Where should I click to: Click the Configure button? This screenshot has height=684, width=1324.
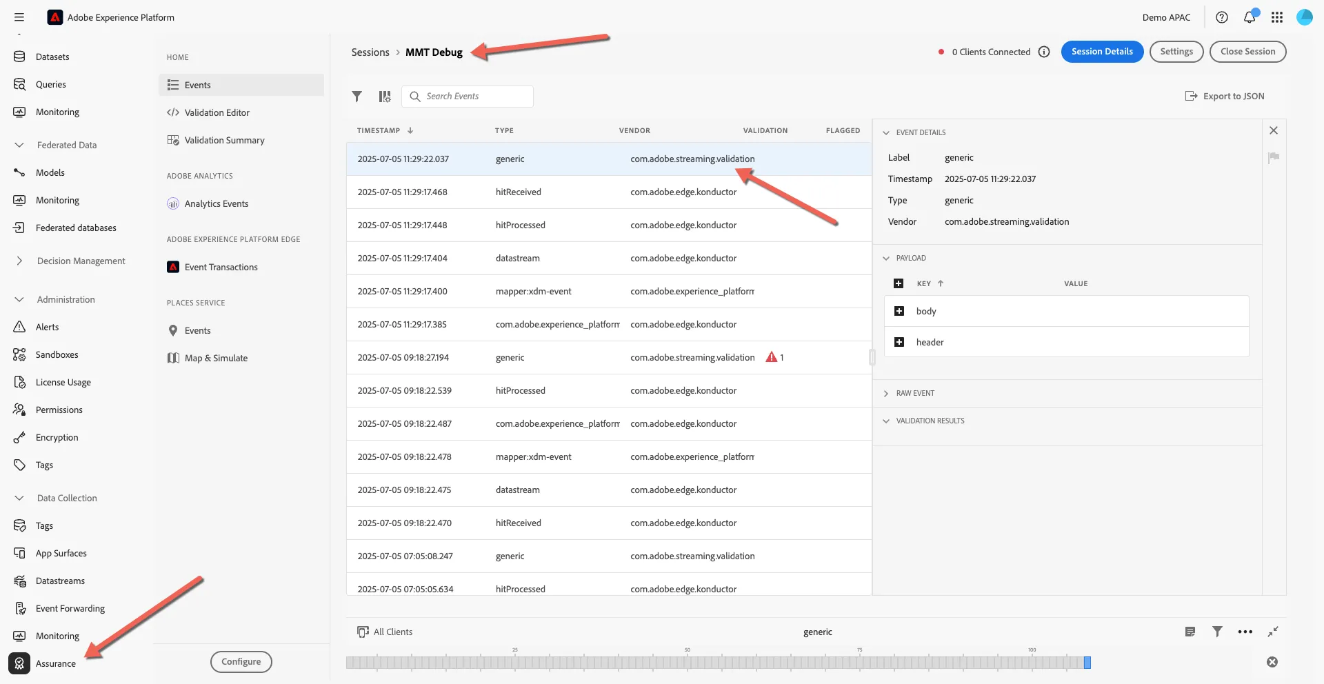tap(241, 661)
